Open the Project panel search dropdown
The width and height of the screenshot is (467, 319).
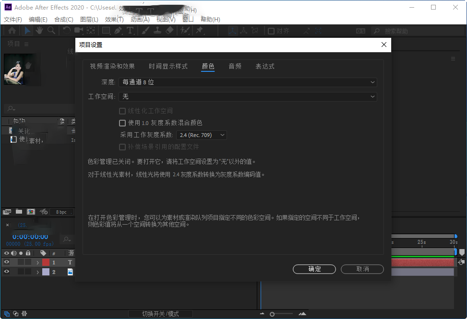(x=12, y=109)
